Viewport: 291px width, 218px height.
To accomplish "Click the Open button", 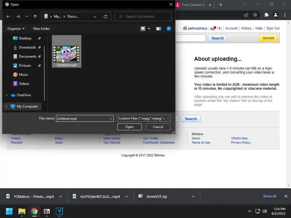I will pyautogui.click(x=130, y=127).
